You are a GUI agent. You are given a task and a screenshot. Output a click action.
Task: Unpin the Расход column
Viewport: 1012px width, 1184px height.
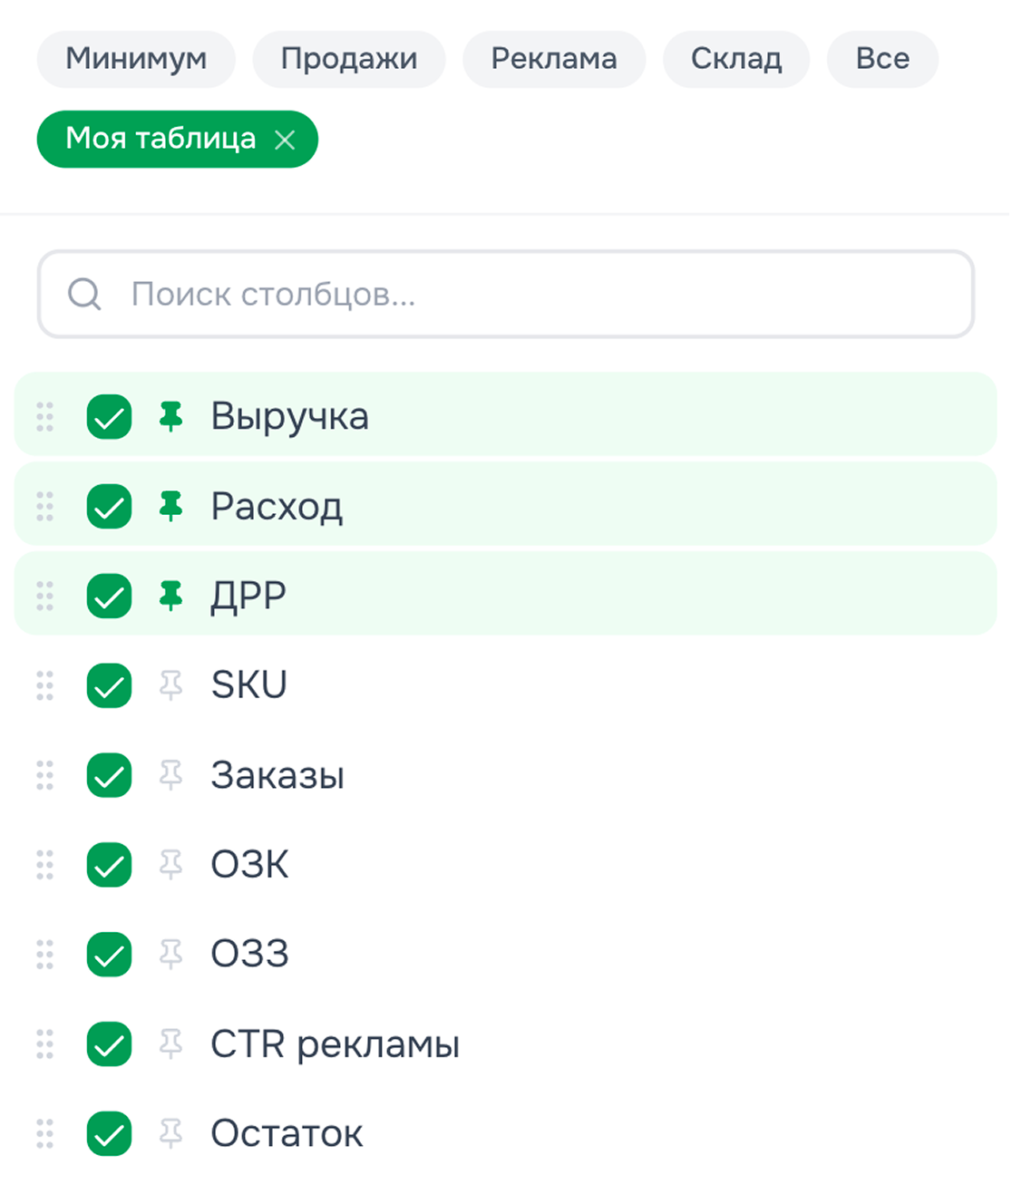172,506
